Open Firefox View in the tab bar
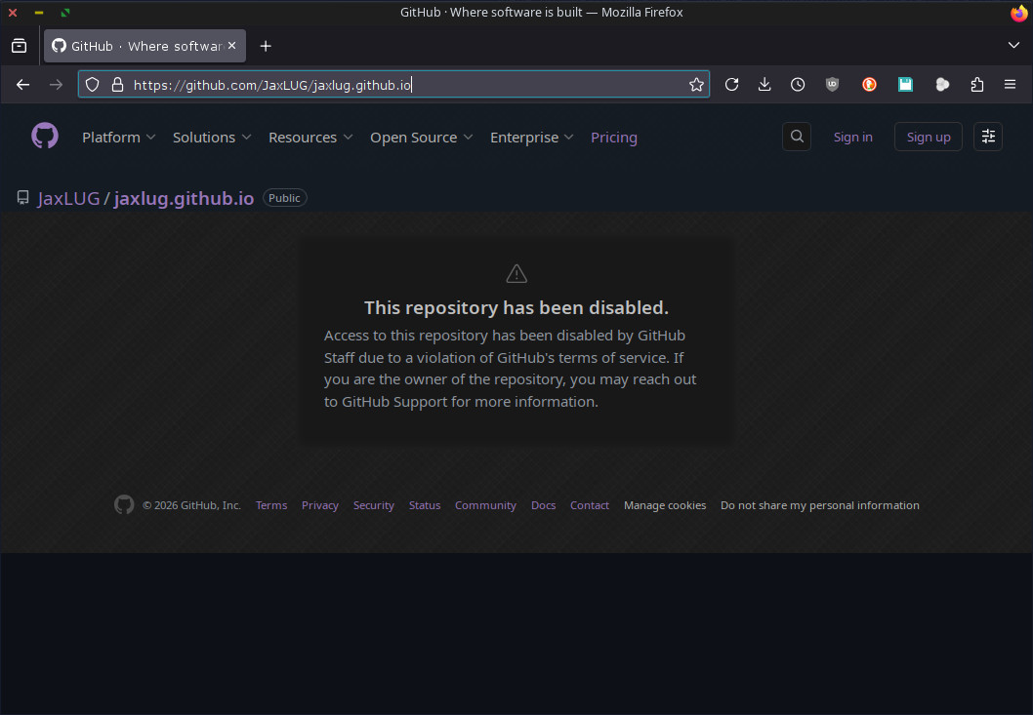 [20, 46]
